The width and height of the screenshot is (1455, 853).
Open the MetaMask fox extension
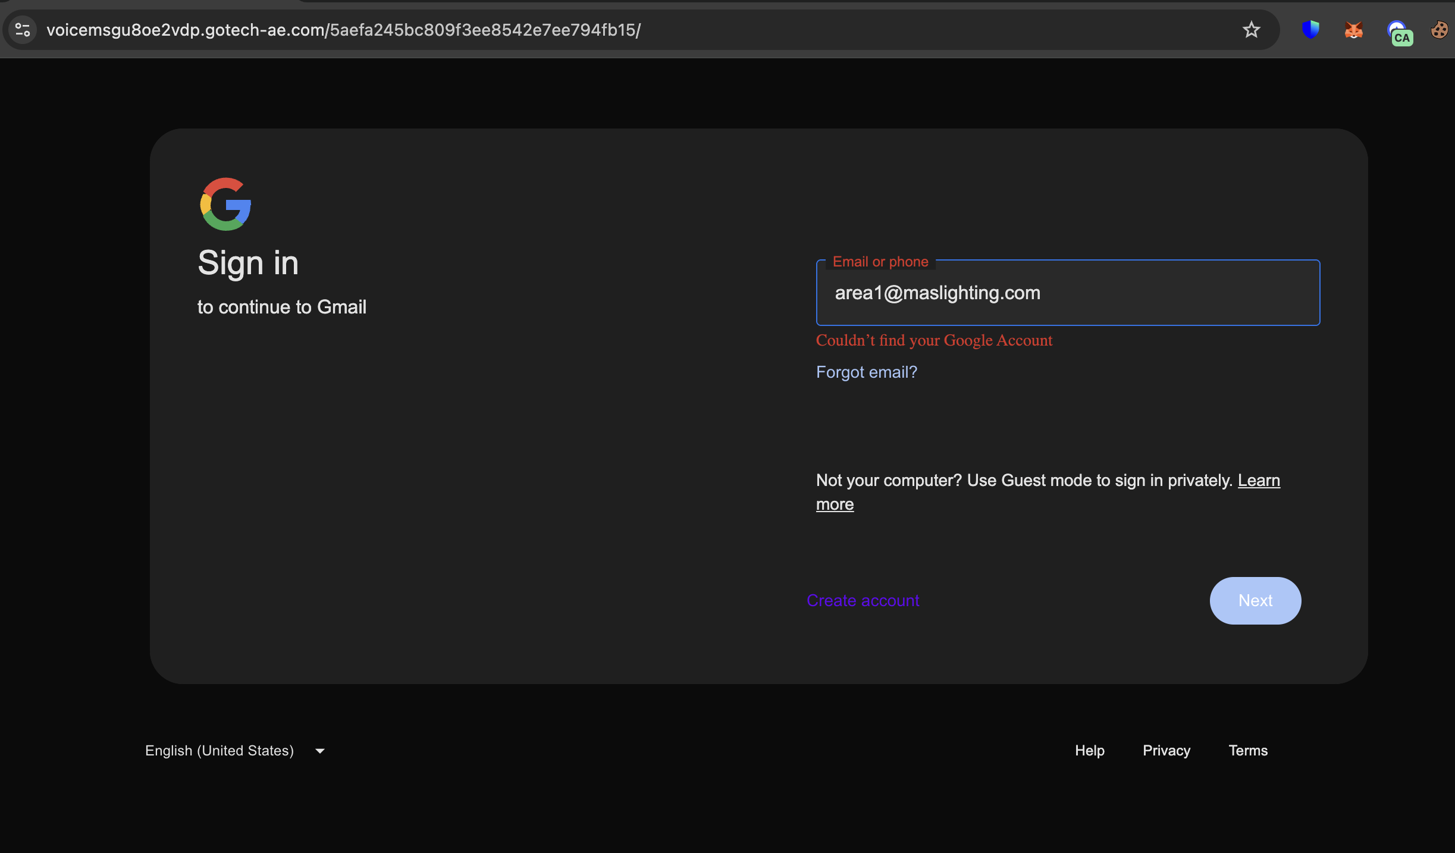1353,30
